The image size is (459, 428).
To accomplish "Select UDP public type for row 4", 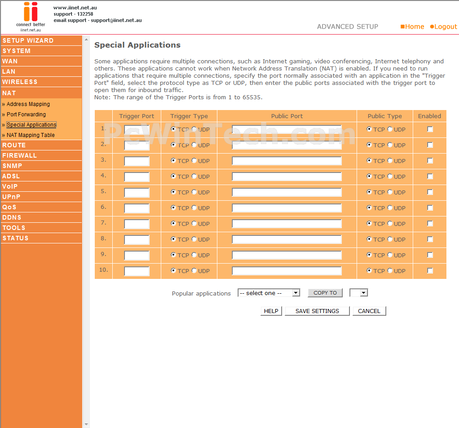I will tap(390, 176).
